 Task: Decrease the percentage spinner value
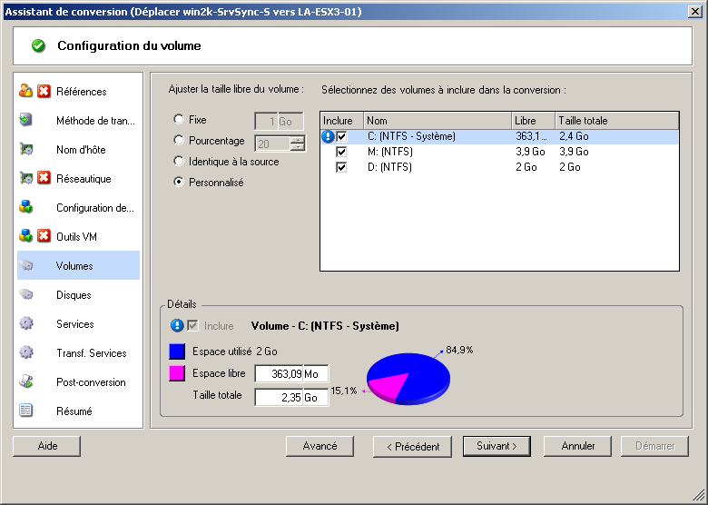[298, 147]
